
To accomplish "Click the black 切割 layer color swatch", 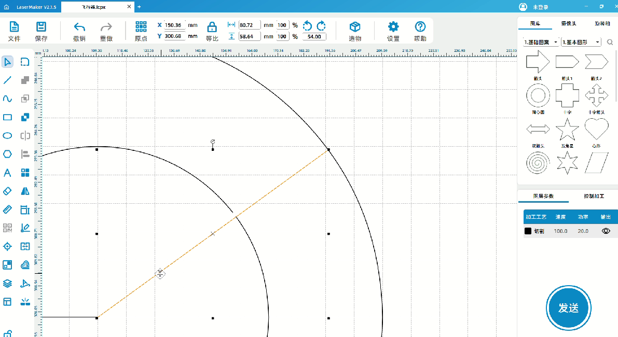I will (528, 231).
